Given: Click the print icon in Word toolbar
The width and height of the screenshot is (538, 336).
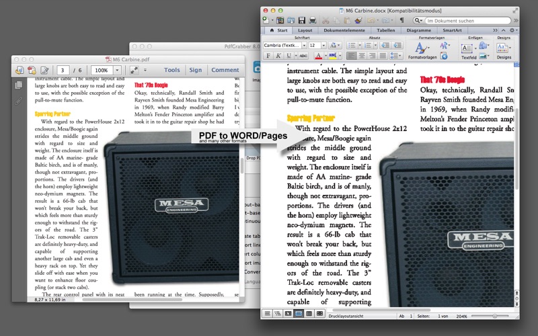Looking at the screenshot, I should (312, 21).
